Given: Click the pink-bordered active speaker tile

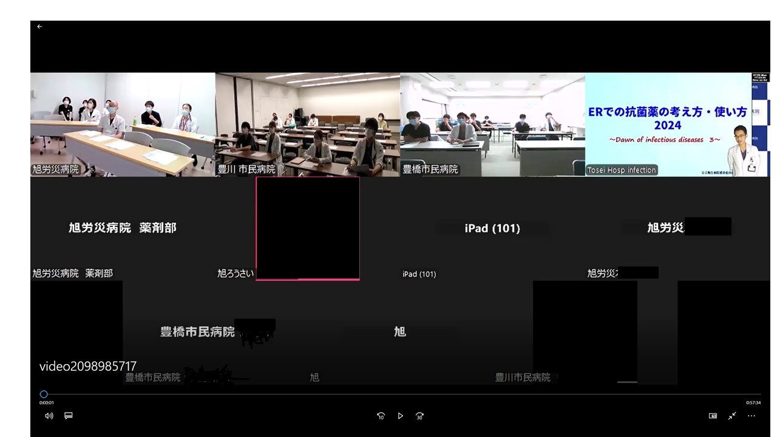Looking at the screenshot, I should click(x=308, y=228).
